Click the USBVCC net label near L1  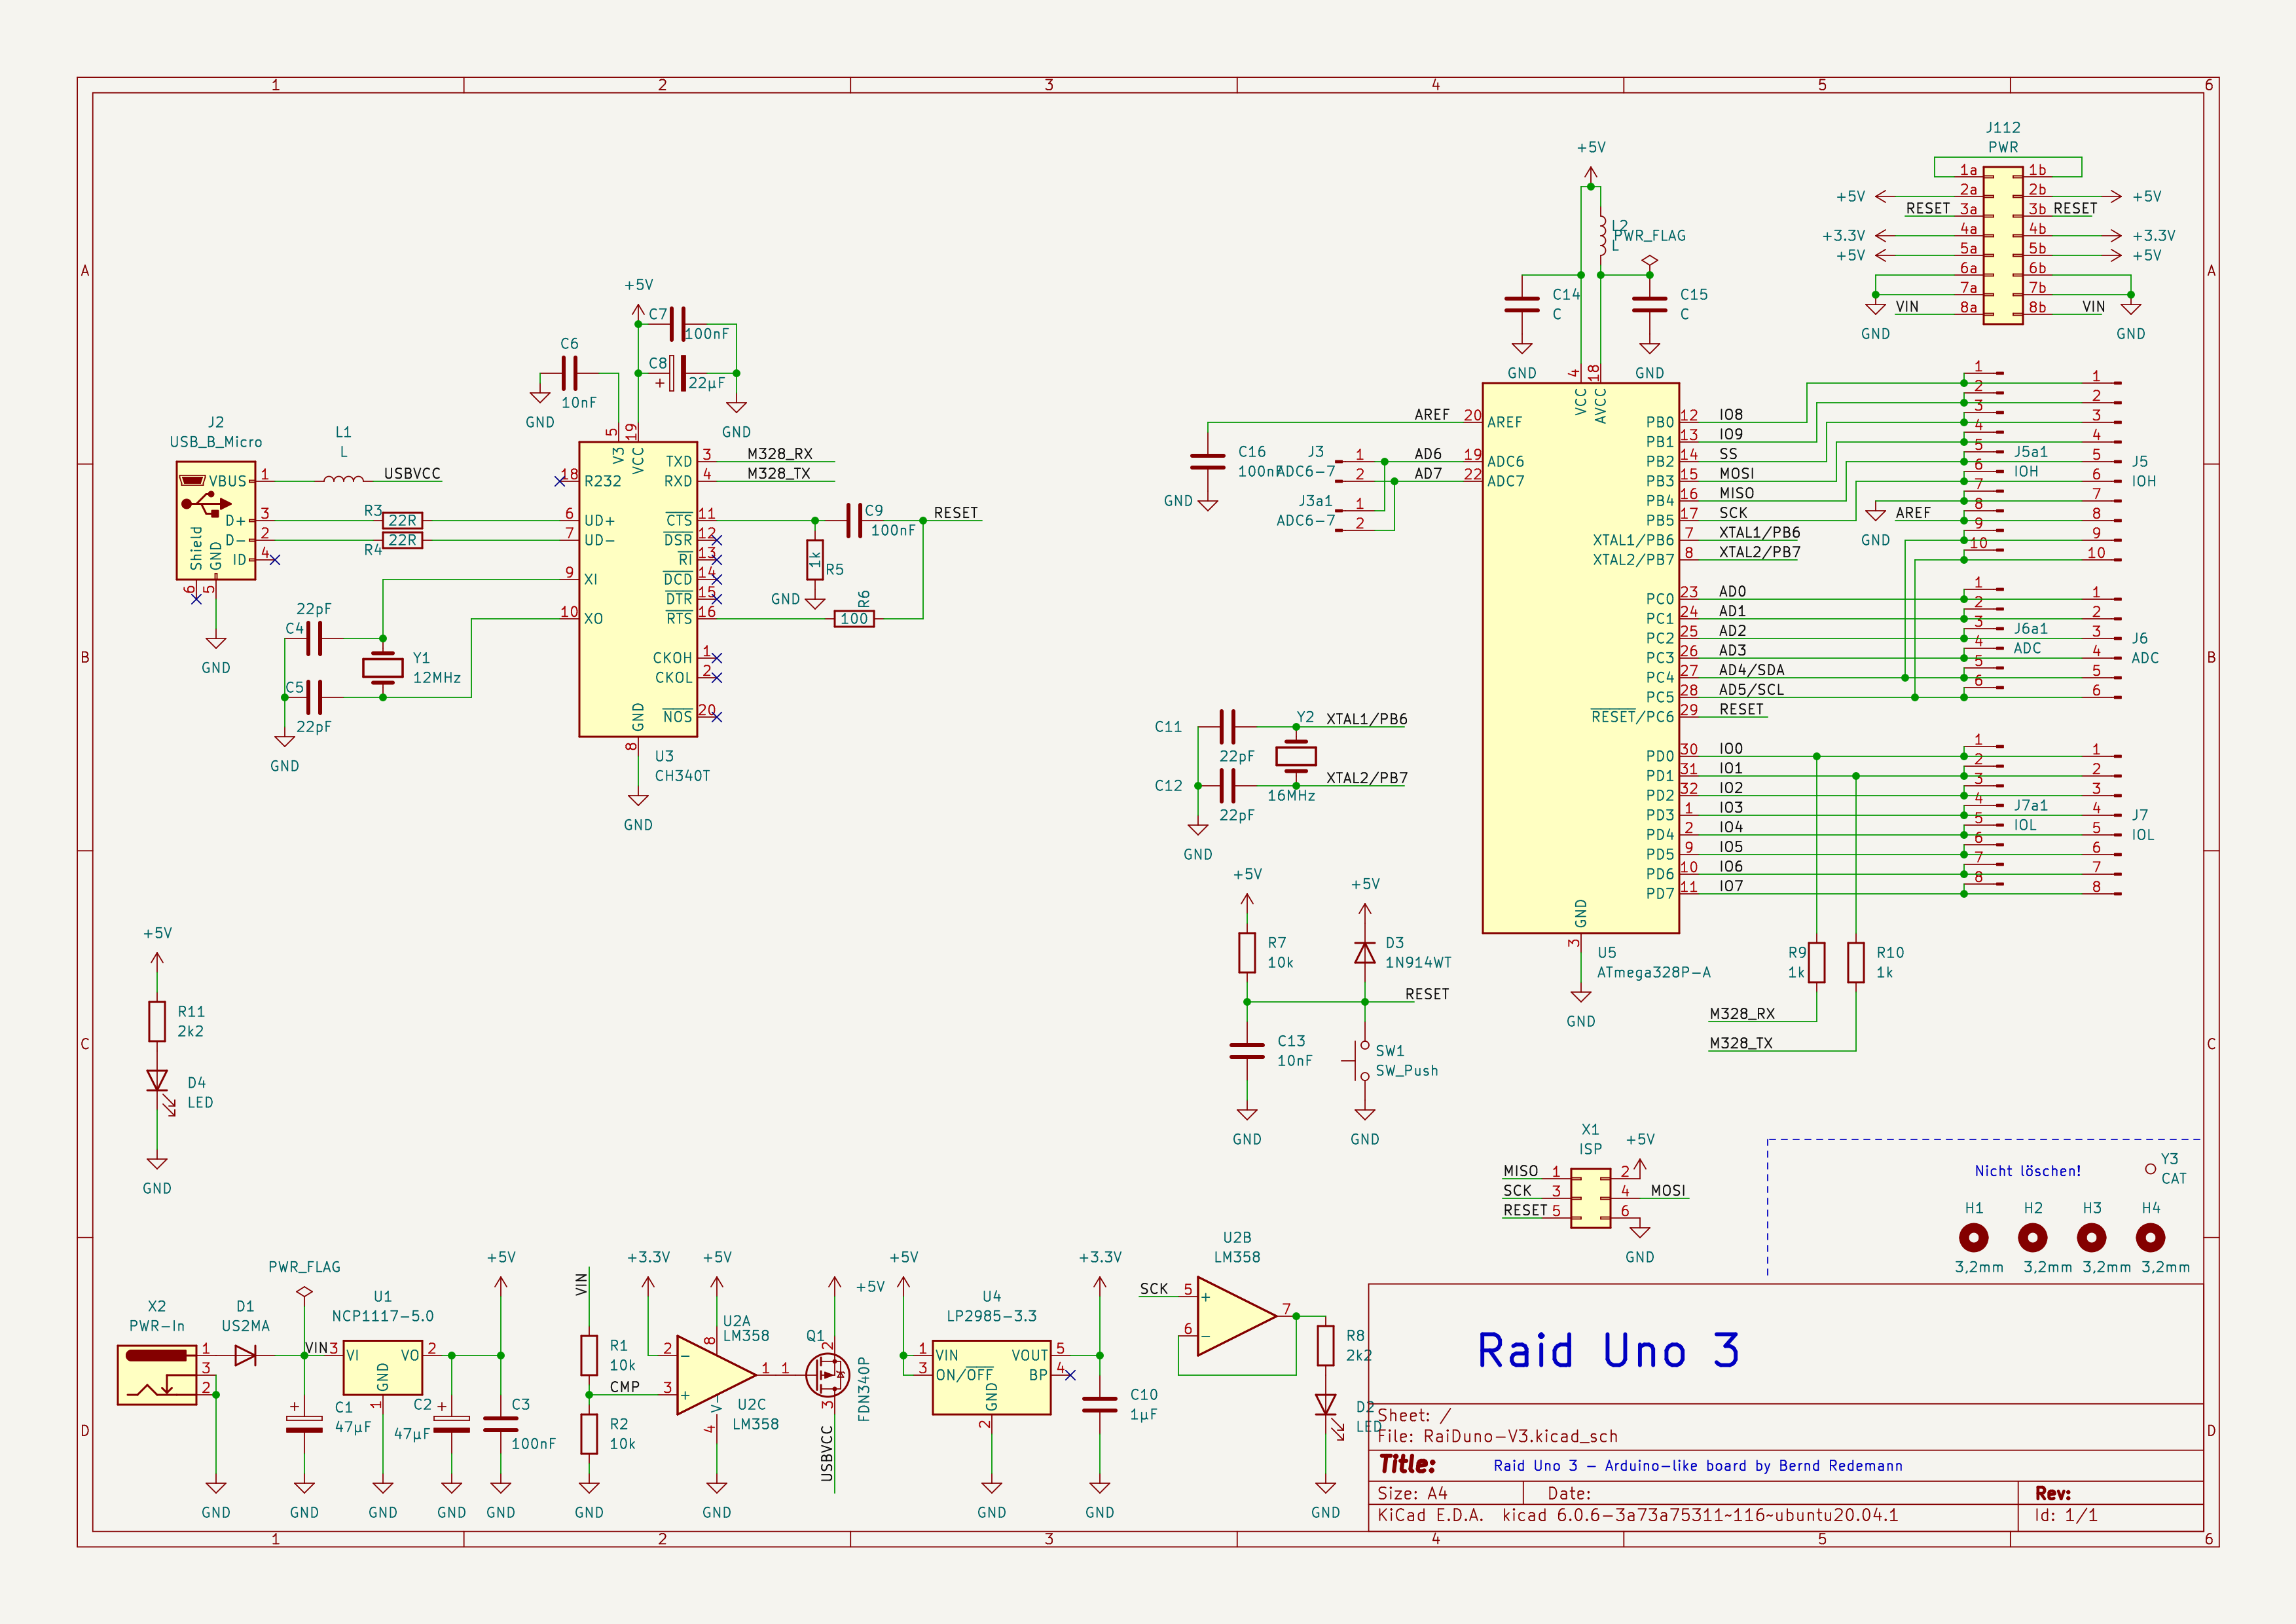[x=412, y=474]
